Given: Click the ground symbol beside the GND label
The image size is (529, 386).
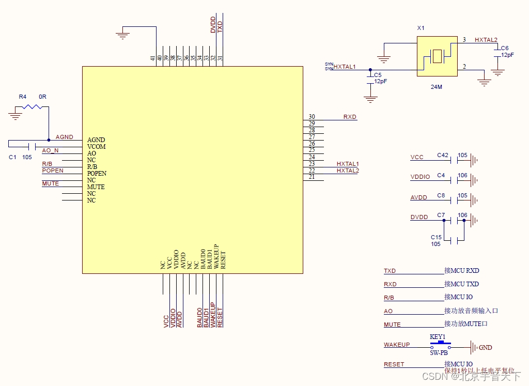Looking at the screenshot, I should pos(474,347).
